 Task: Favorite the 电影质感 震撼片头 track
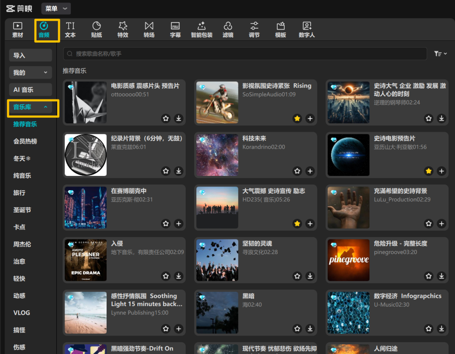[166, 118]
